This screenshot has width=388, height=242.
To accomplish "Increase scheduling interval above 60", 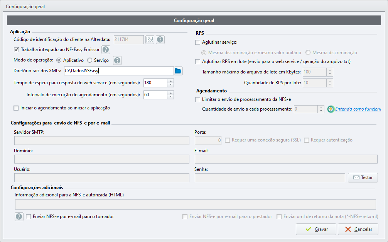I will tap(170, 93).
